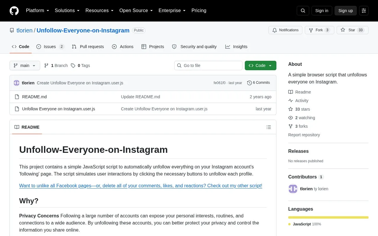Click the fork icon beside 3 forks
378x236 pixels.
point(291,126)
